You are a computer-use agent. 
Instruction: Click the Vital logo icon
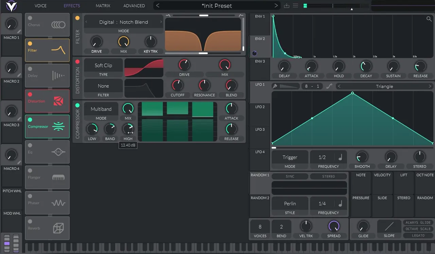click(x=11, y=6)
